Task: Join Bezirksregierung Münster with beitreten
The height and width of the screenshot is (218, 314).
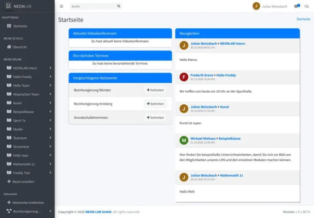Action: [155, 90]
